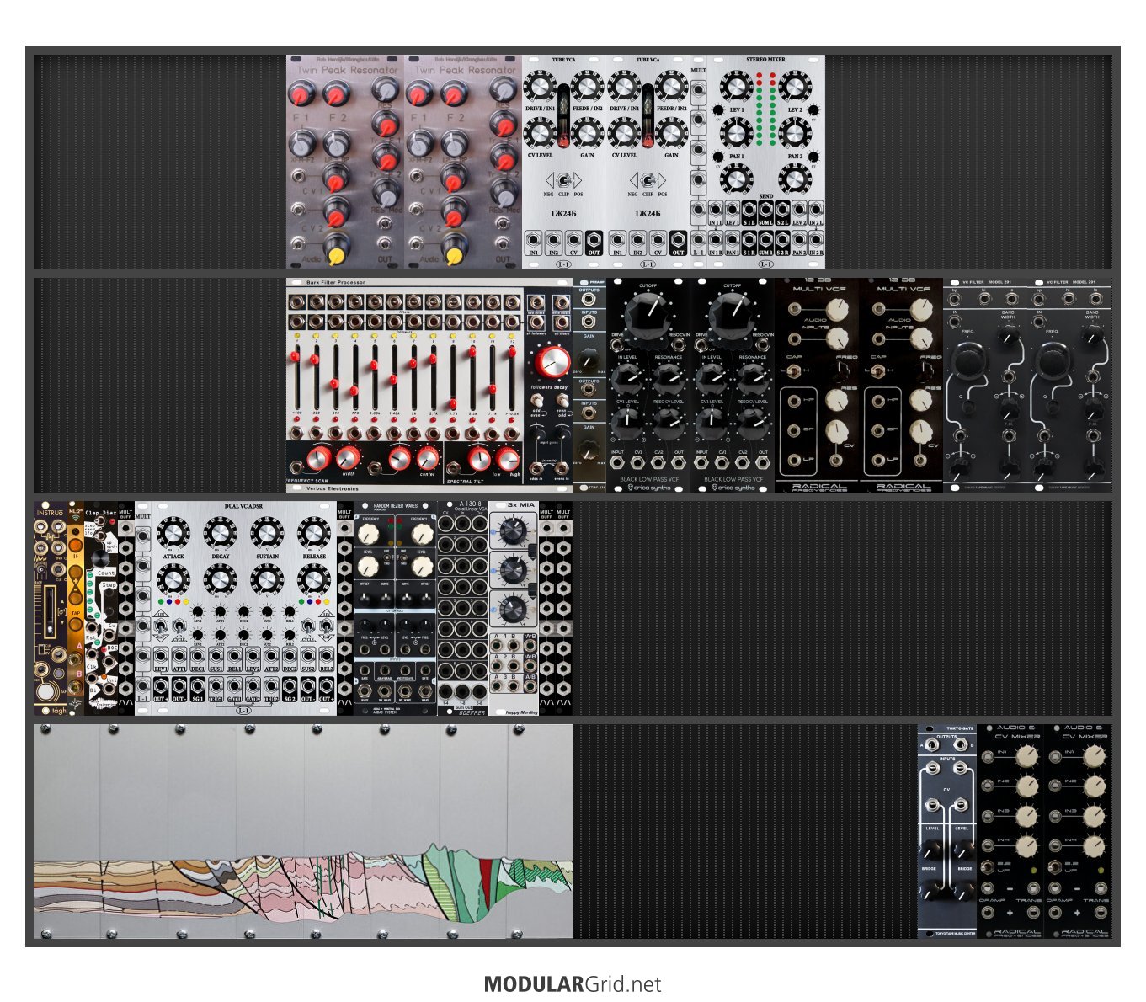Click PAN 1 knob on Stereo Mixer
The height and width of the screenshot is (1002, 1146).
[x=737, y=134]
